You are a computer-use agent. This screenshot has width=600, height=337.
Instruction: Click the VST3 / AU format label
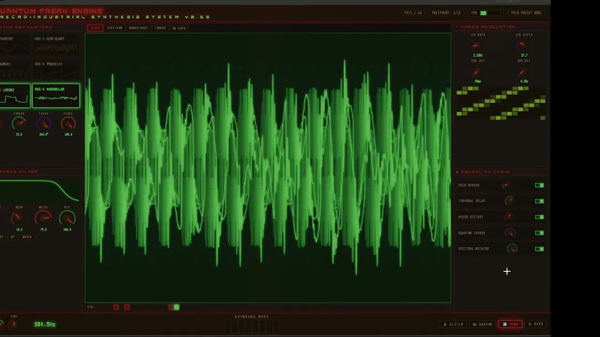tap(413, 13)
